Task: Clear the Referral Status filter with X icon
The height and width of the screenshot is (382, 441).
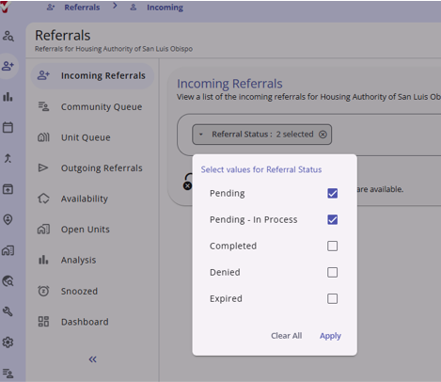Action: pyautogui.click(x=323, y=135)
